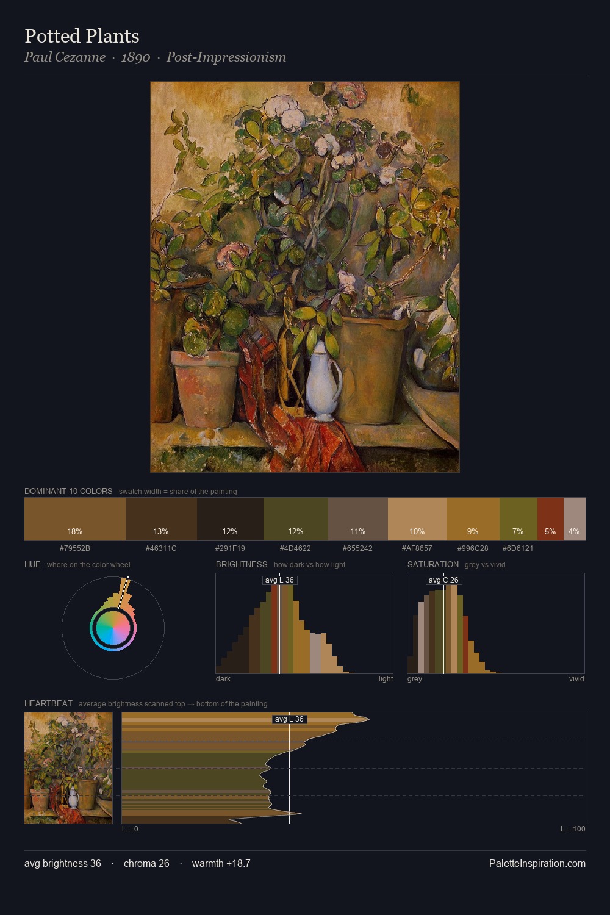Click the 18% brown swatch #79552B
Image resolution: width=610 pixels, height=915 pixels.
tap(75, 519)
